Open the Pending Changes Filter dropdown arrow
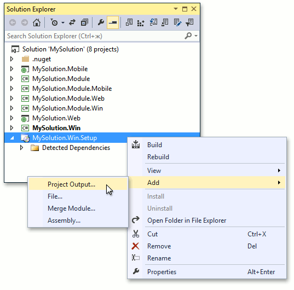 63,22
